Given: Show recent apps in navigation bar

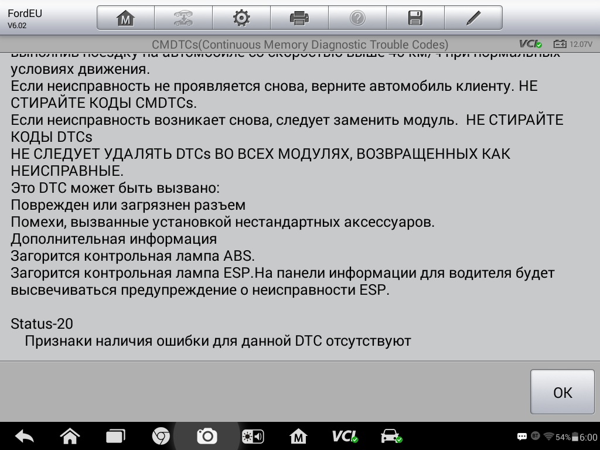Looking at the screenshot, I should coord(115,436).
